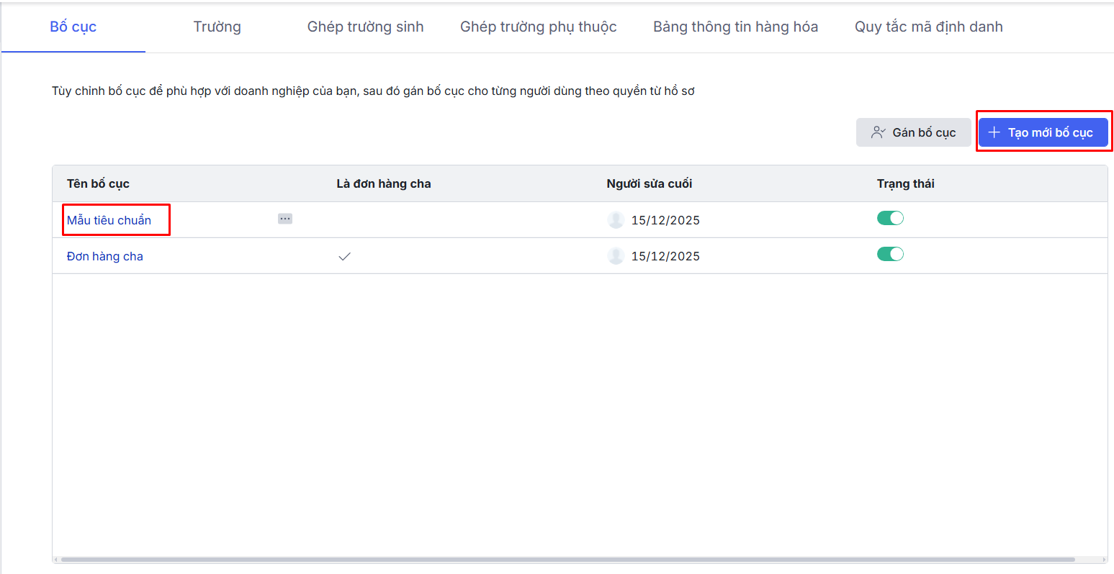Click the checkmark in the Đơn hàng cha row
1114x574 pixels.
(x=344, y=256)
